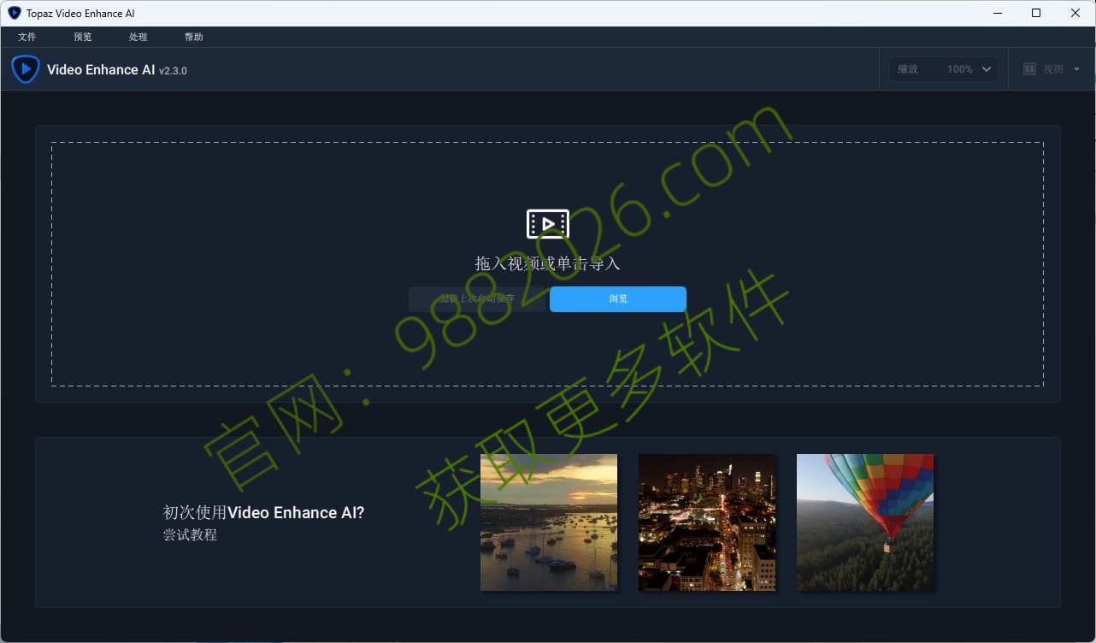Open the harbor sunset tutorial thumbnail
This screenshot has height=643, width=1096.
click(x=549, y=522)
